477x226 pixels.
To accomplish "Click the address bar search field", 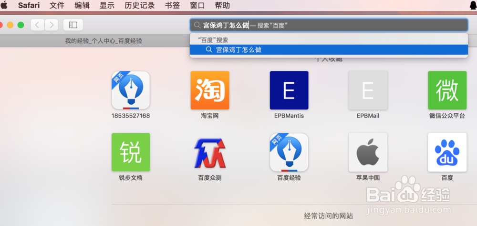I will (329, 25).
